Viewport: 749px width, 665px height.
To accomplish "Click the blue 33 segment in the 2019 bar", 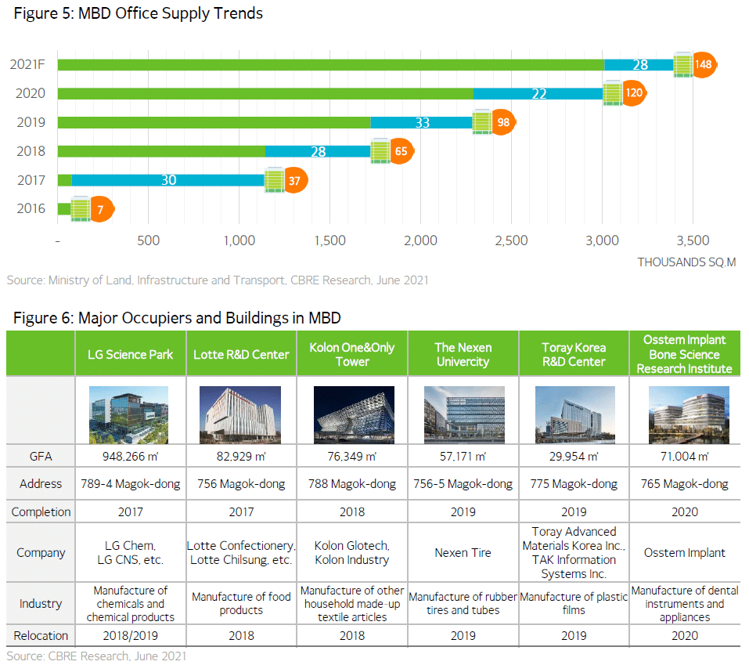I will (x=422, y=122).
